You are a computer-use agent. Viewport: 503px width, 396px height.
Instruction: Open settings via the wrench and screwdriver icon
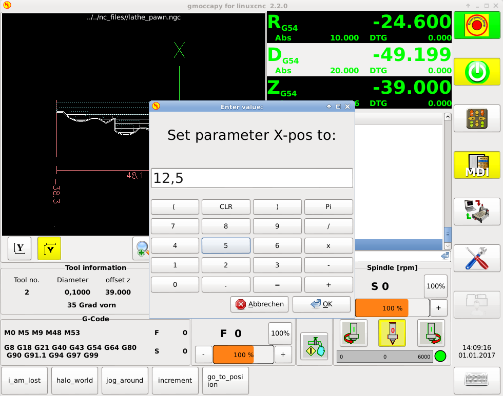(477, 258)
